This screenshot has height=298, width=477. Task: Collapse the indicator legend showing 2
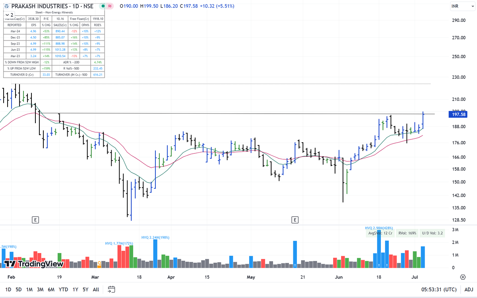(x=9, y=15)
